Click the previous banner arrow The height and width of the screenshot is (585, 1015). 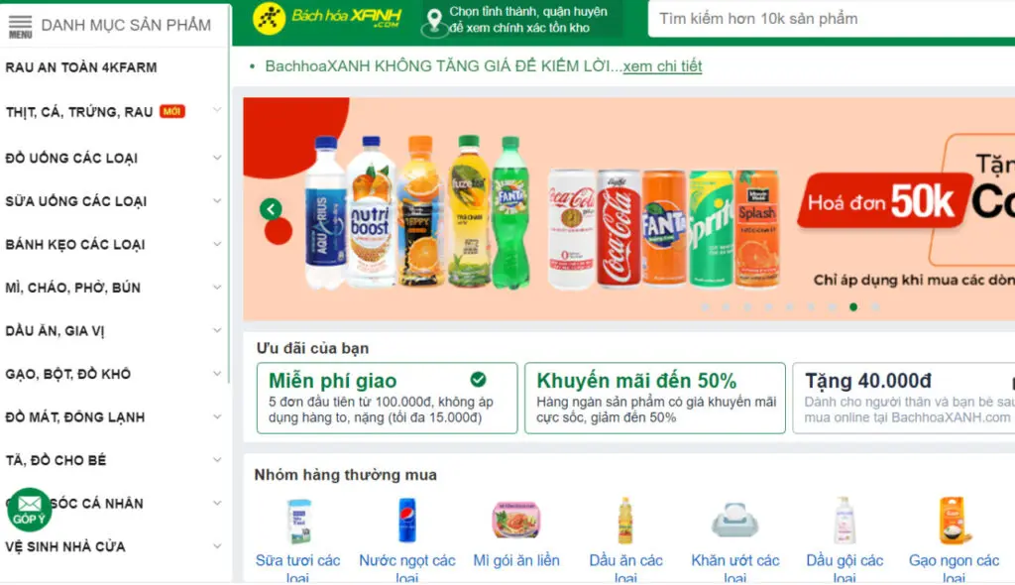click(x=271, y=208)
